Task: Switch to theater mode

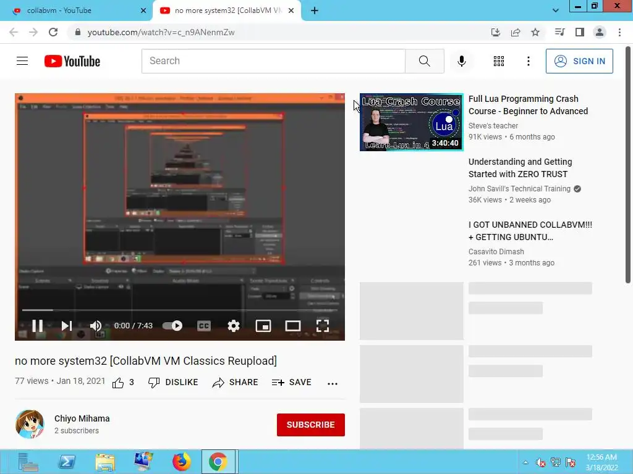Action: click(292, 326)
